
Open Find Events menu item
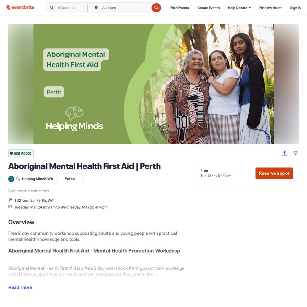coord(180,8)
